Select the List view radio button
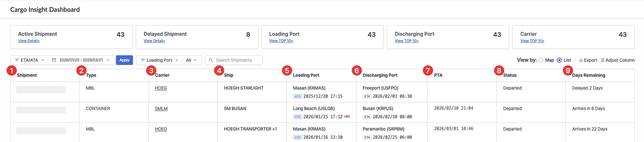The width and height of the screenshot is (644, 142). pos(559,60)
